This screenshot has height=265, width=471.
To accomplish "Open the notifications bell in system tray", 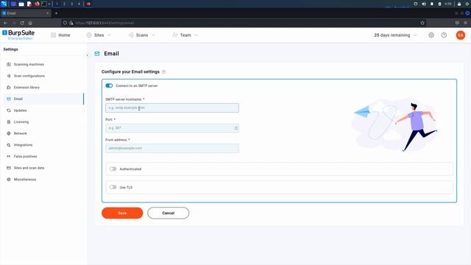I will (x=432, y=4).
